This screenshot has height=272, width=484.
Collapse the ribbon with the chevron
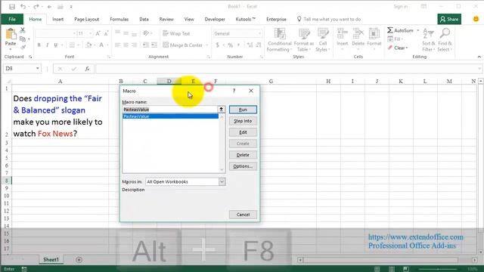[x=479, y=57]
